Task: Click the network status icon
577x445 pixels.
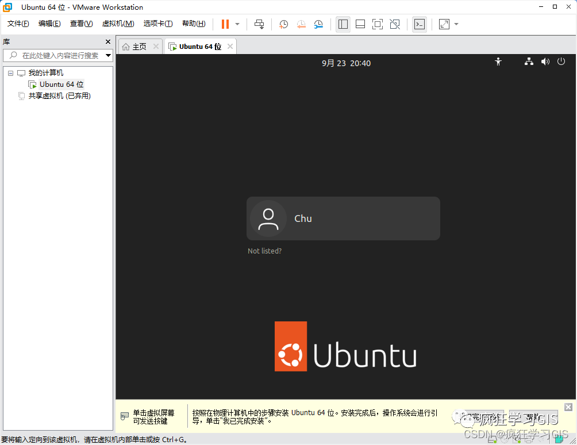Action: (x=529, y=62)
